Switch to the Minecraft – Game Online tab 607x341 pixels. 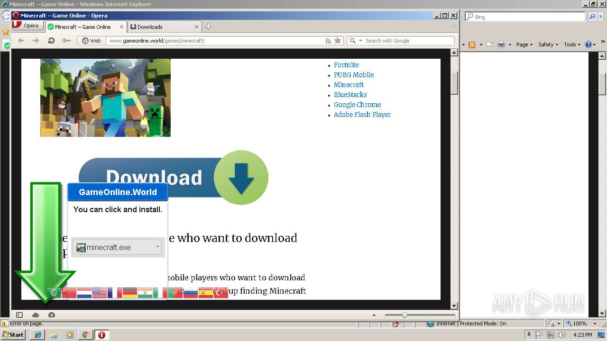pyautogui.click(x=86, y=27)
